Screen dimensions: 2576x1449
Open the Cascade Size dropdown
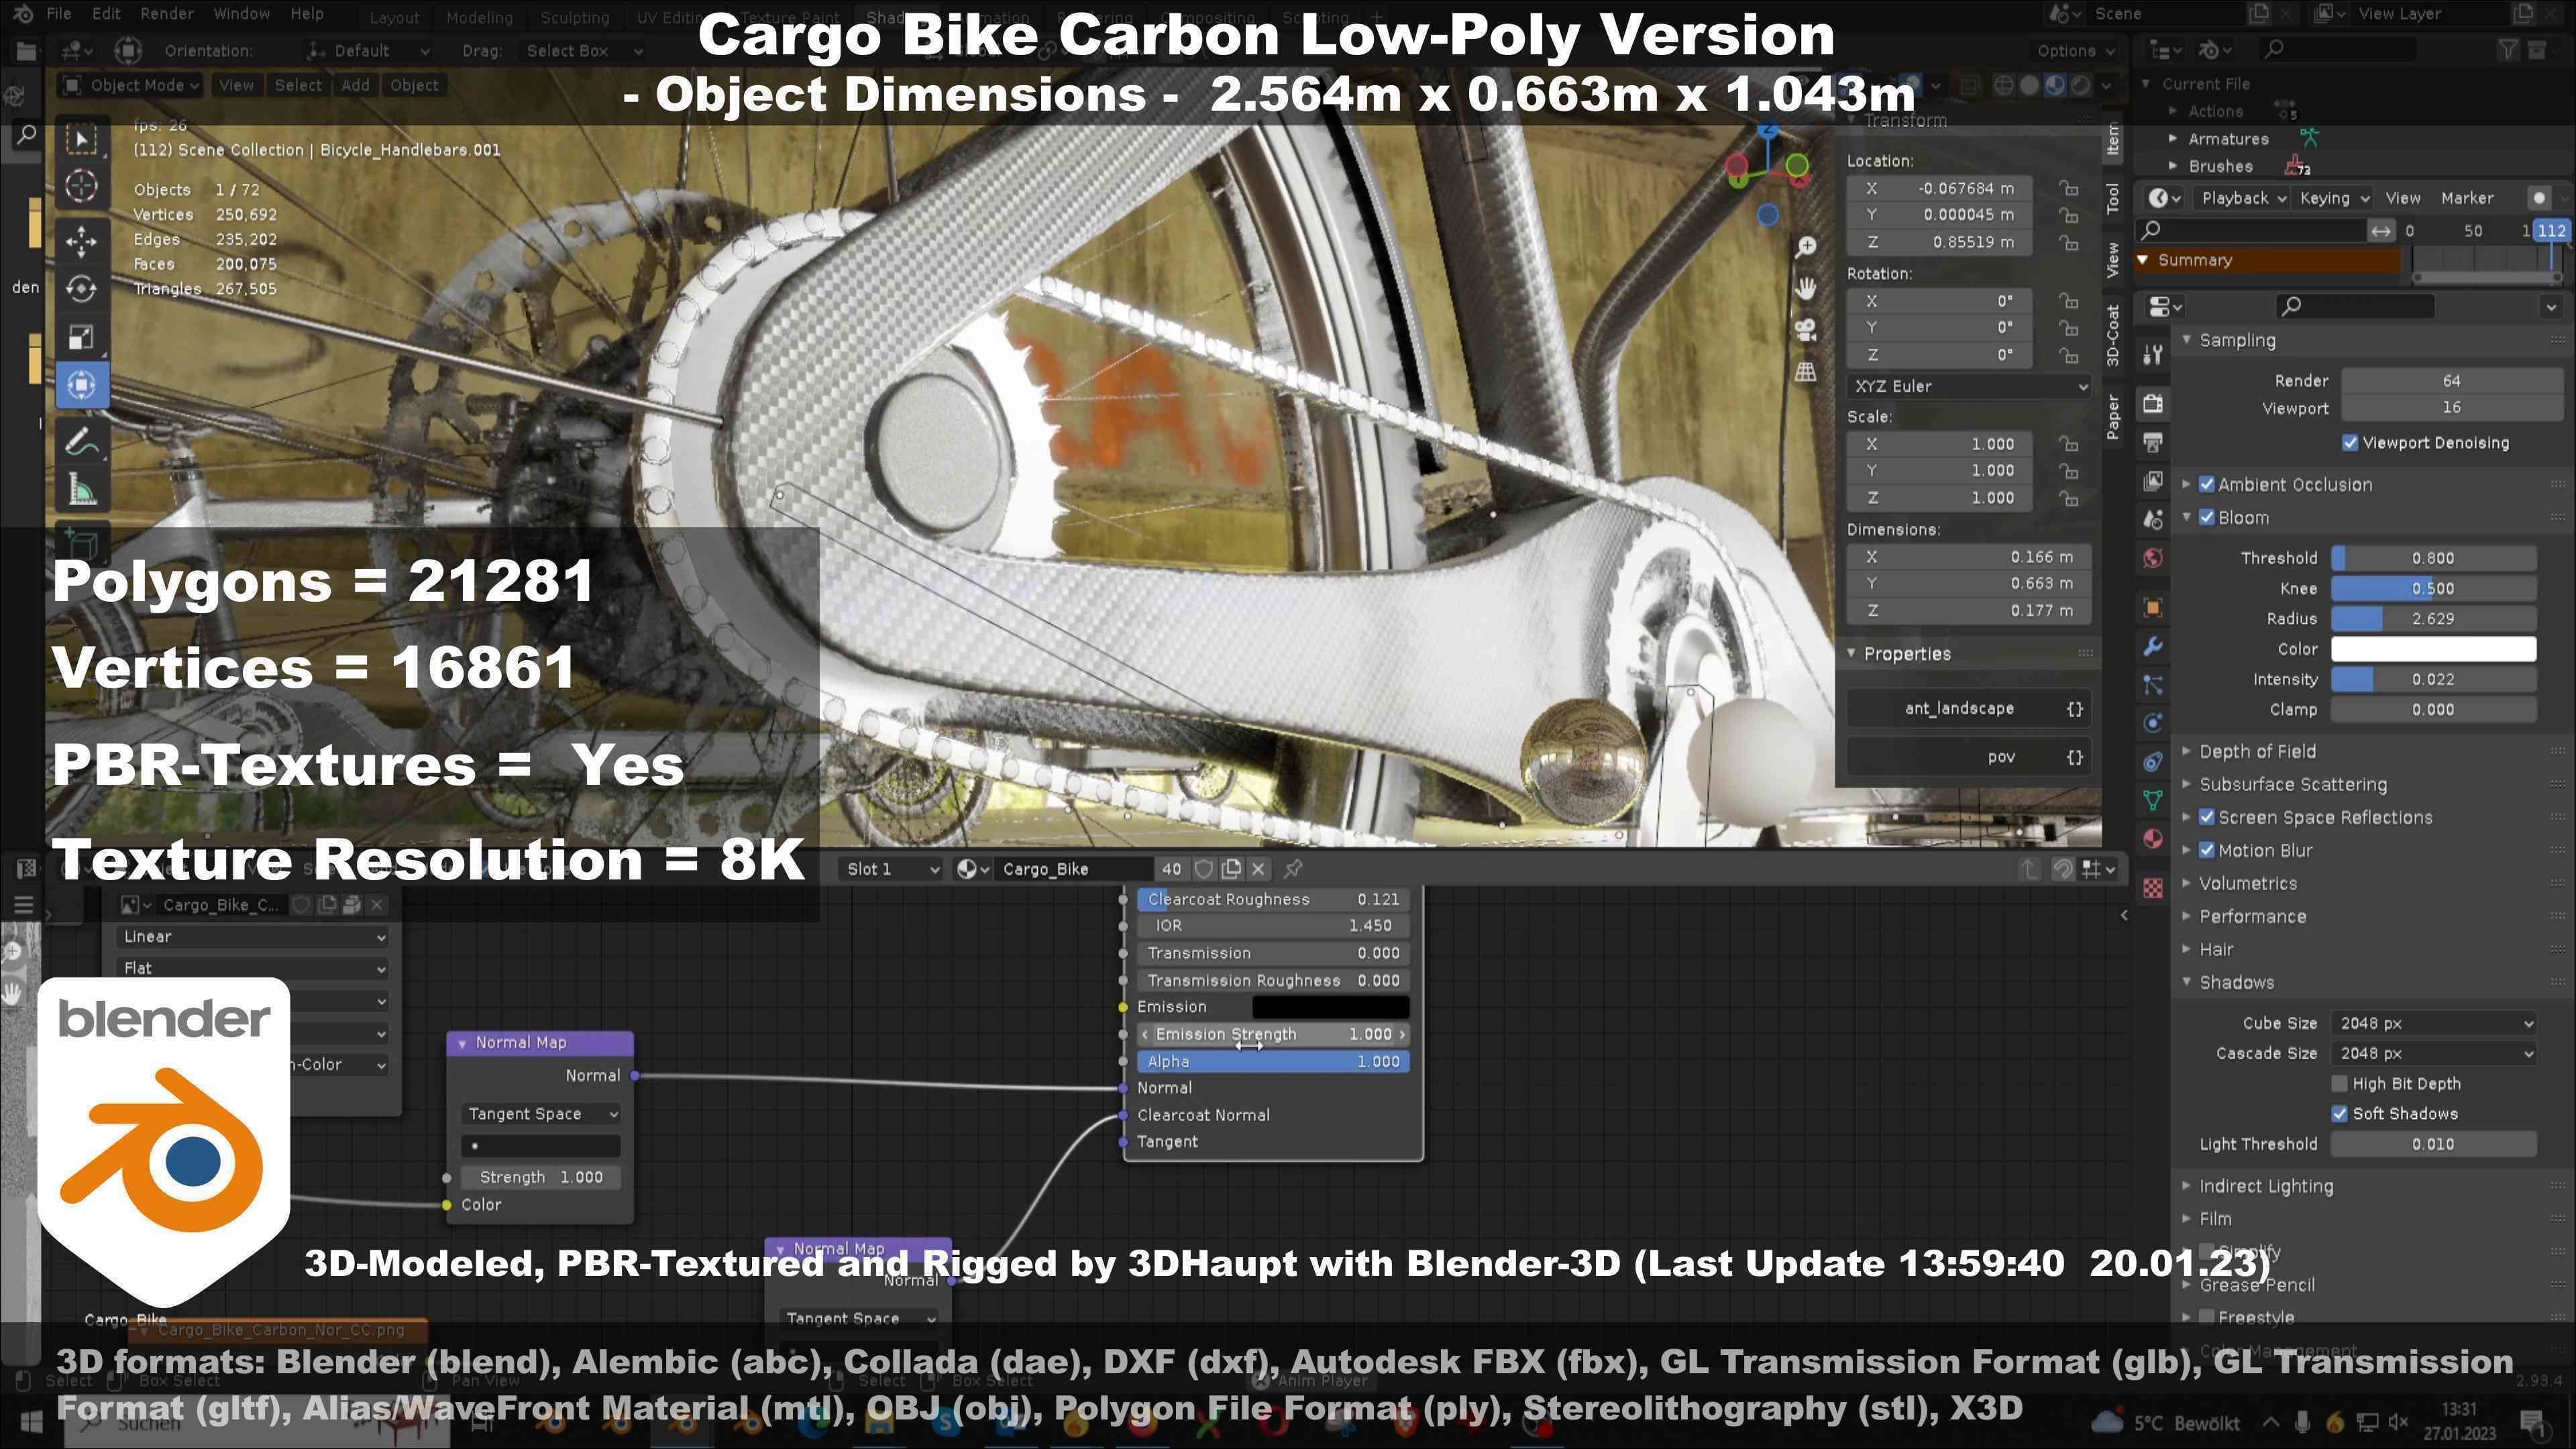pyautogui.click(x=2433, y=1053)
